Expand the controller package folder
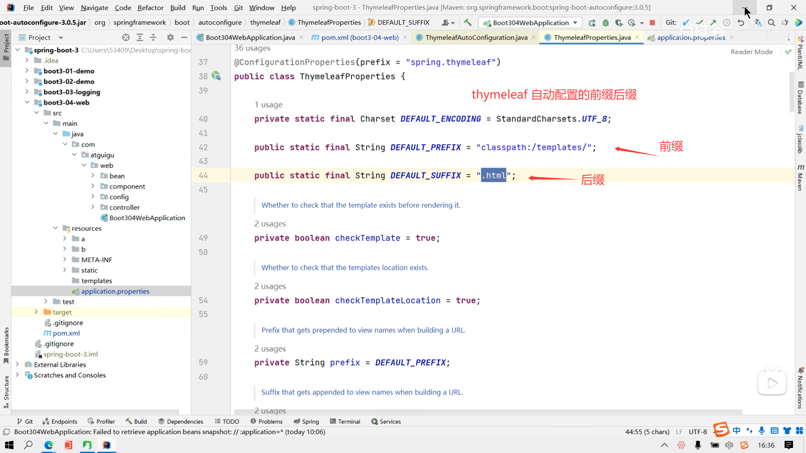Viewport: 806px width, 453px height. click(93, 207)
